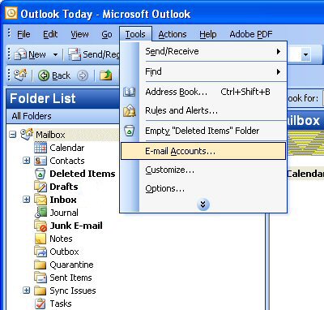The height and width of the screenshot is (310, 324).
Task: Expand the Contacts folder node
Action: 26,161
